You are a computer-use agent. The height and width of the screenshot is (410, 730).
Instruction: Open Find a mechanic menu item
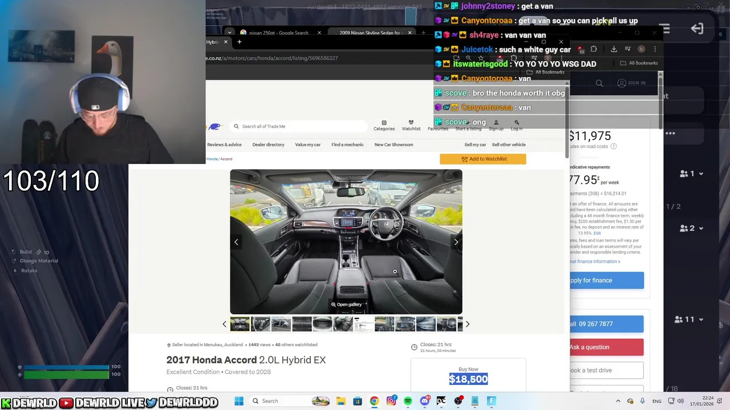coord(347,145)
